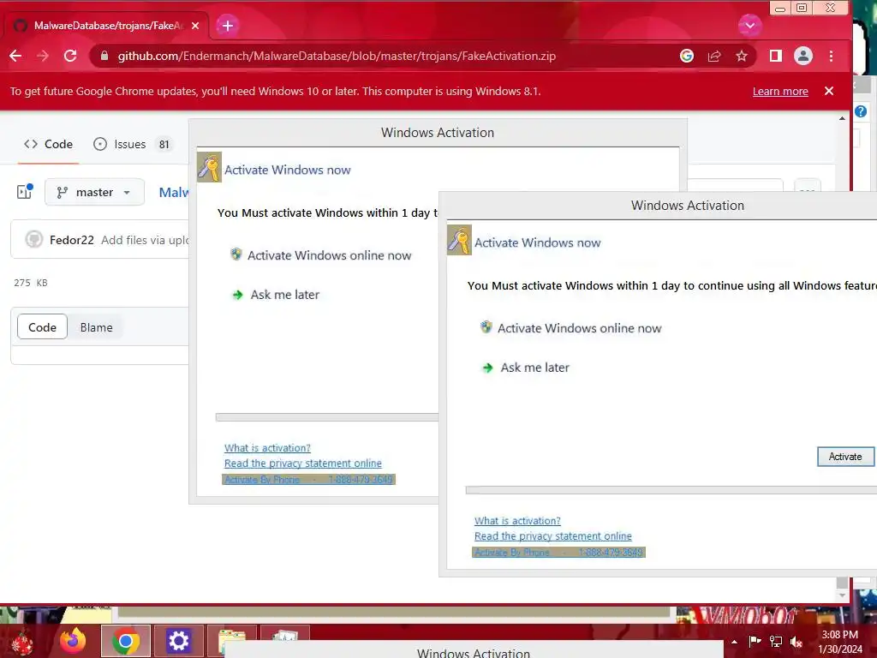Go back using the browser back arrow
The height and width of the screenshot is (658, 877).
(x=15, y=56)
